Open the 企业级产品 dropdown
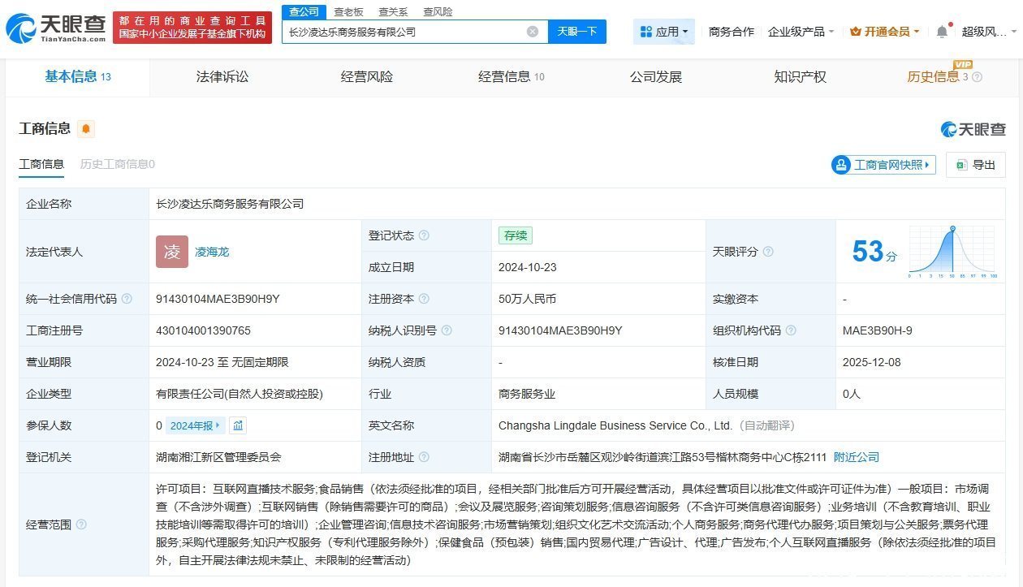The width and height of the screenshot is (1023, 587). click(800, 31)
